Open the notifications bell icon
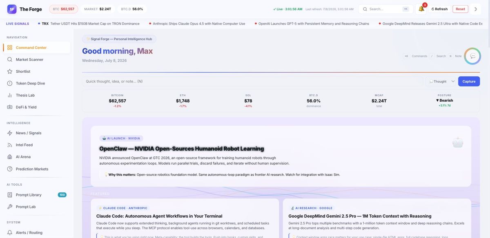The height and width of the screenshot is (238, 490). (421, 9)
